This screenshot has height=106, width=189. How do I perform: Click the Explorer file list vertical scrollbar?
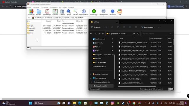coord(173,42)
